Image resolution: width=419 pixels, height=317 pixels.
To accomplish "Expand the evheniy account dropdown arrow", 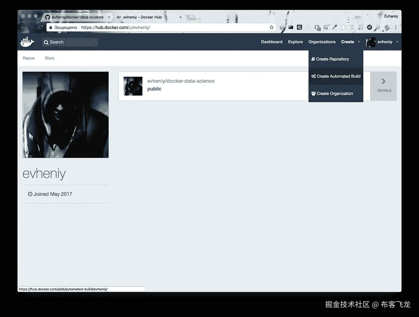I will tap(397, 42).
